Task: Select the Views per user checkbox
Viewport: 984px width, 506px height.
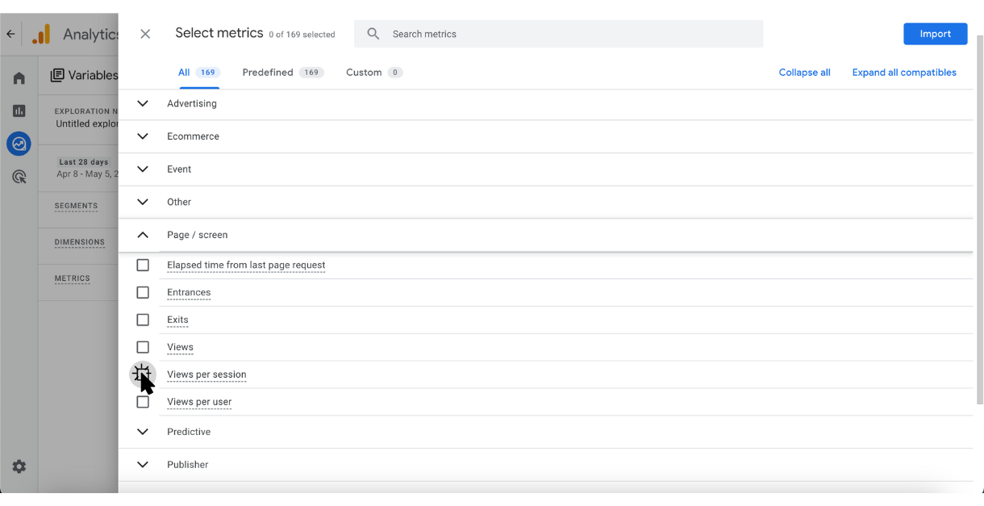Action: [x=143, y=401]
